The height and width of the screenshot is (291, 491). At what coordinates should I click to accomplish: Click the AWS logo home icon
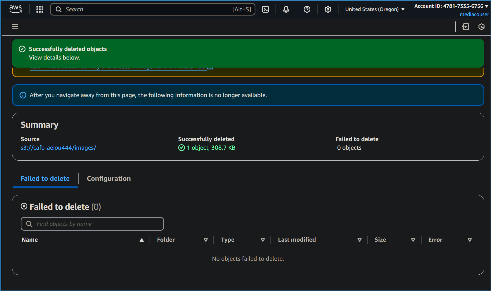click(x=16, y=9)
